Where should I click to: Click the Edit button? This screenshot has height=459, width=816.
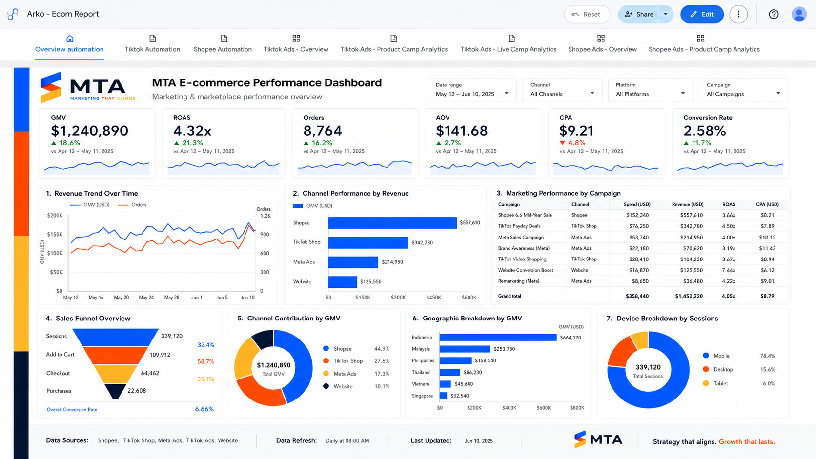pyautogui.click(x=702, y=14)
